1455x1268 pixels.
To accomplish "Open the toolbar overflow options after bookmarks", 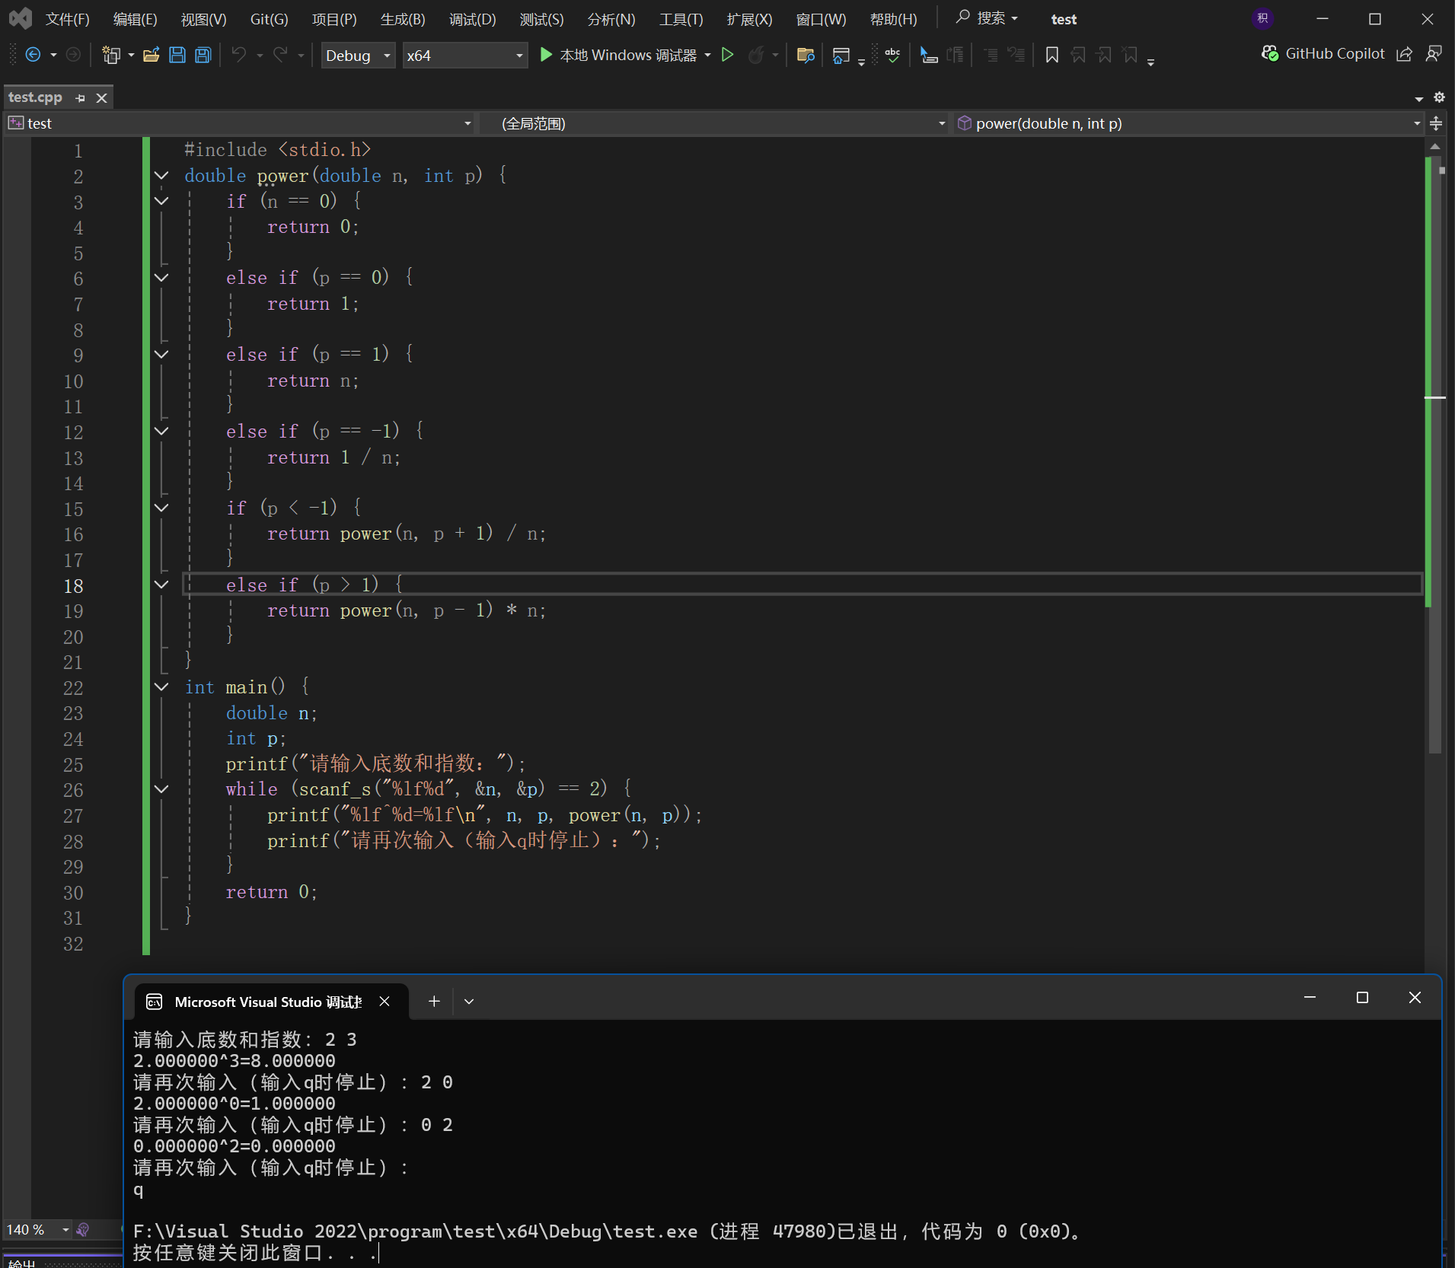I will click(x=1150, y=61).
